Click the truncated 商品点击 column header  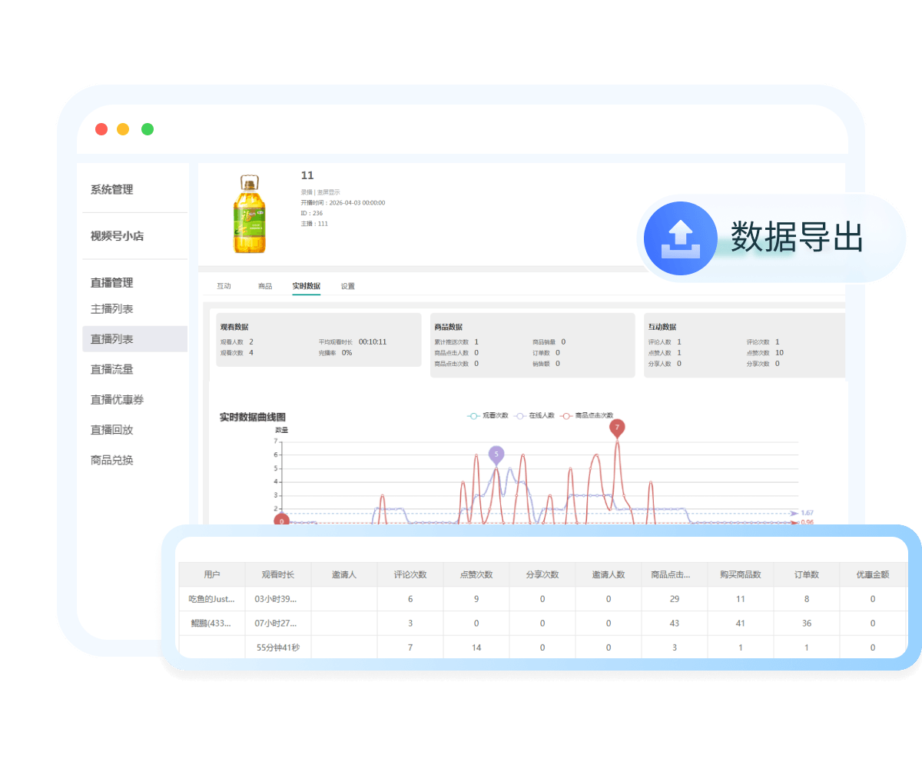pos(675,574)
